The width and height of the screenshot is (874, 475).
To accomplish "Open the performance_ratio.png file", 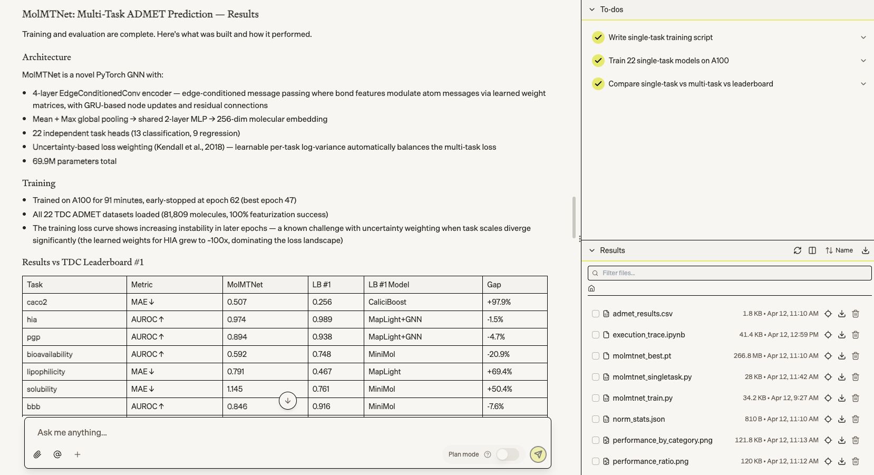I will click(x=650, y=461).
